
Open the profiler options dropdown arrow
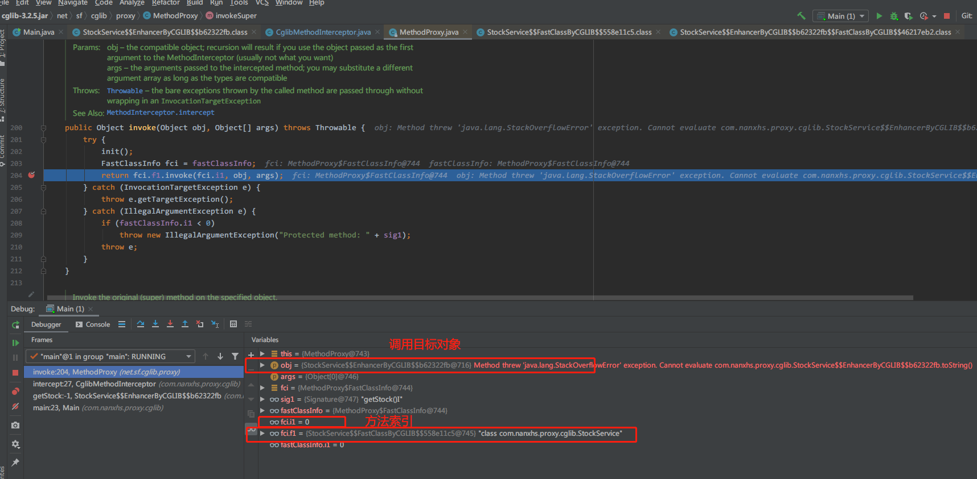(934, 16)
